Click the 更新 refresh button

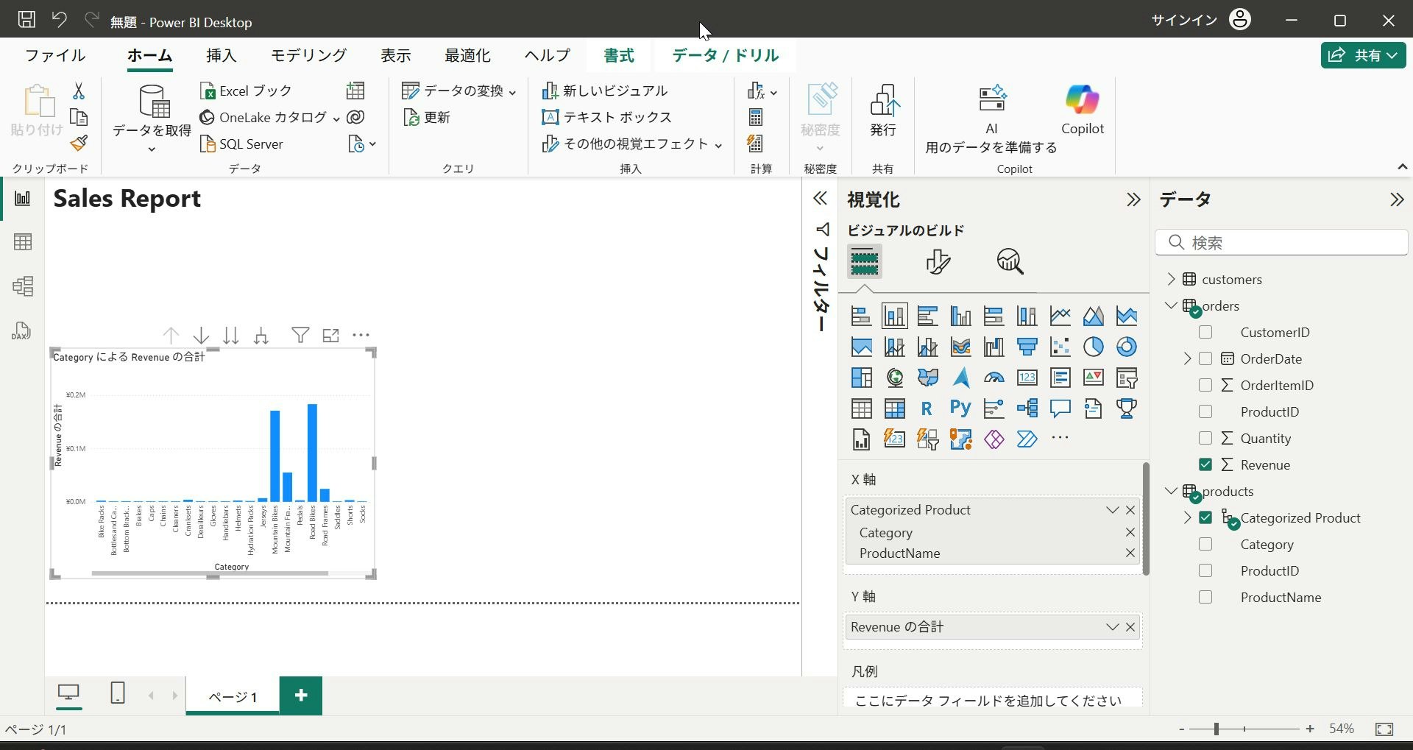pos(427,117)
